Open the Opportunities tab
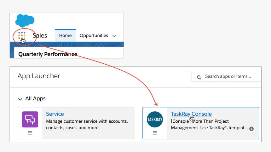271x152 pixels. click(94, 35)
